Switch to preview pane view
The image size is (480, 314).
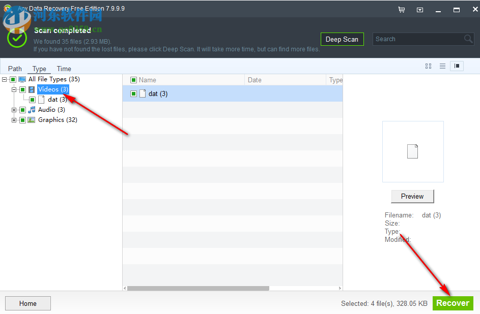[x=457, y=66]
